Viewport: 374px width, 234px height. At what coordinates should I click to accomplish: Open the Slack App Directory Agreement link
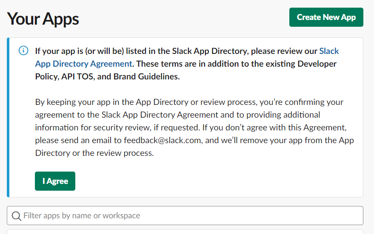[84, 64]
